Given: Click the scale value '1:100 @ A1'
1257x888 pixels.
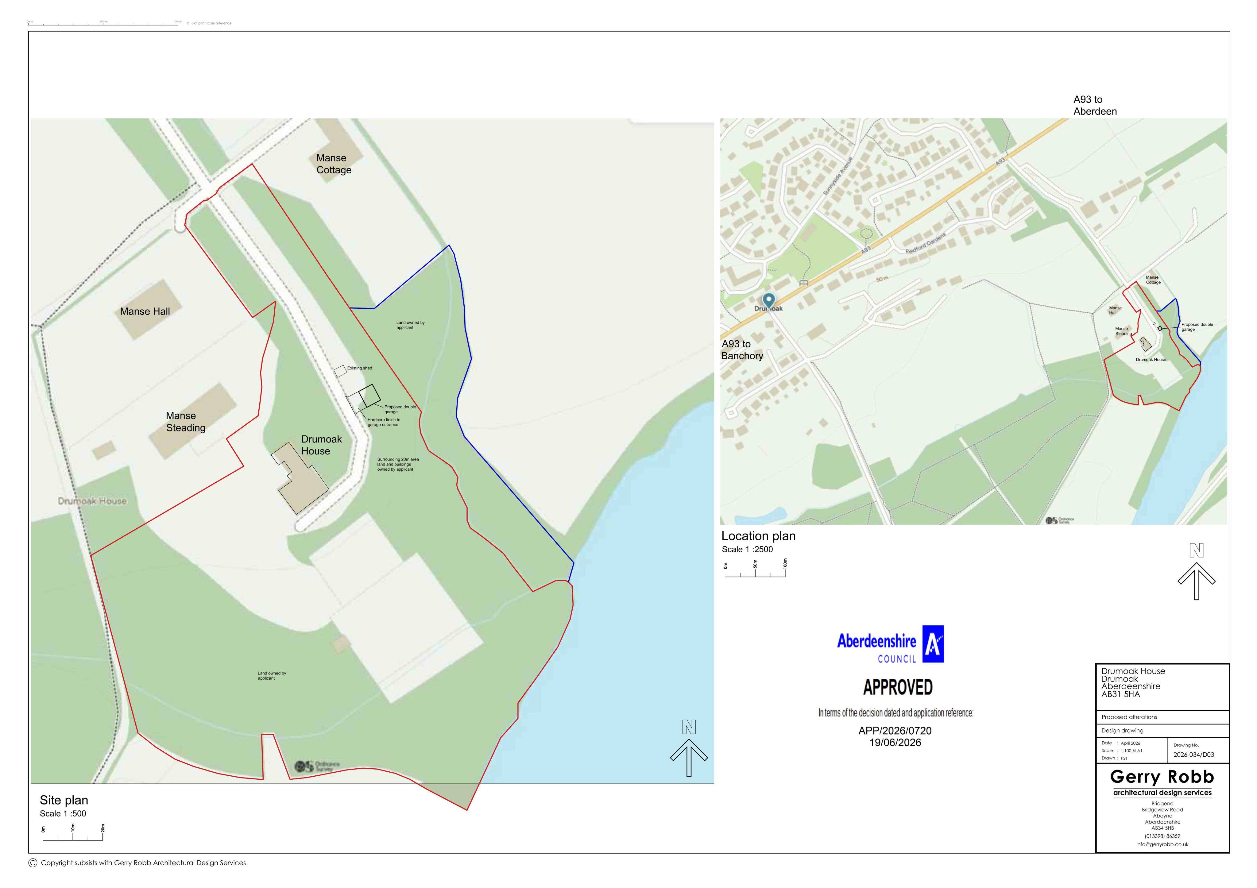Looking at the screenshot, I should [x=1131, y=751].
